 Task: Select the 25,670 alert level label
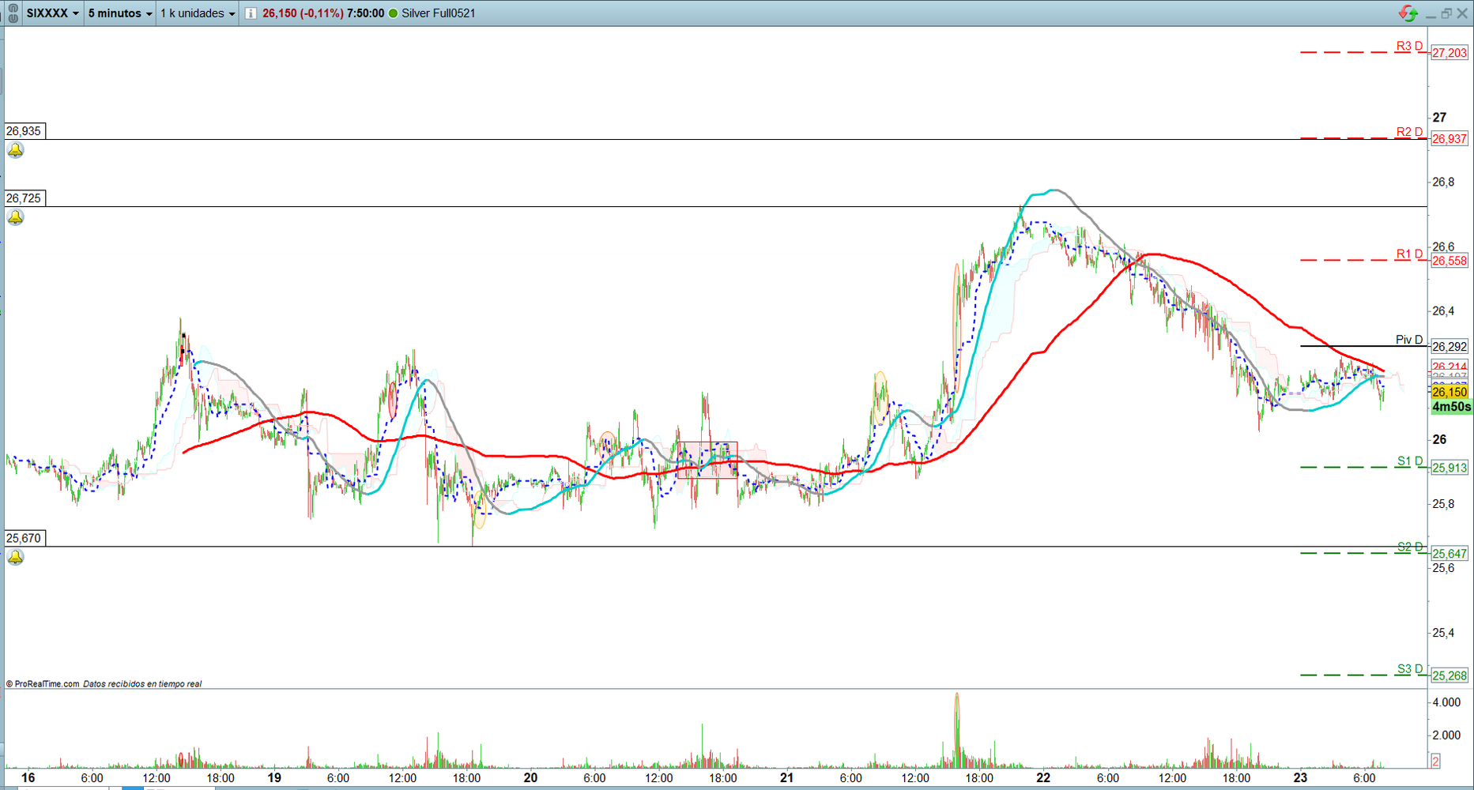[24, 538]
